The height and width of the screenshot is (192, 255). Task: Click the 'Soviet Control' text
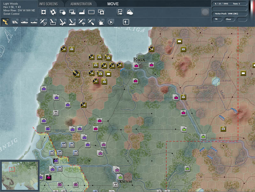point(11,14)
